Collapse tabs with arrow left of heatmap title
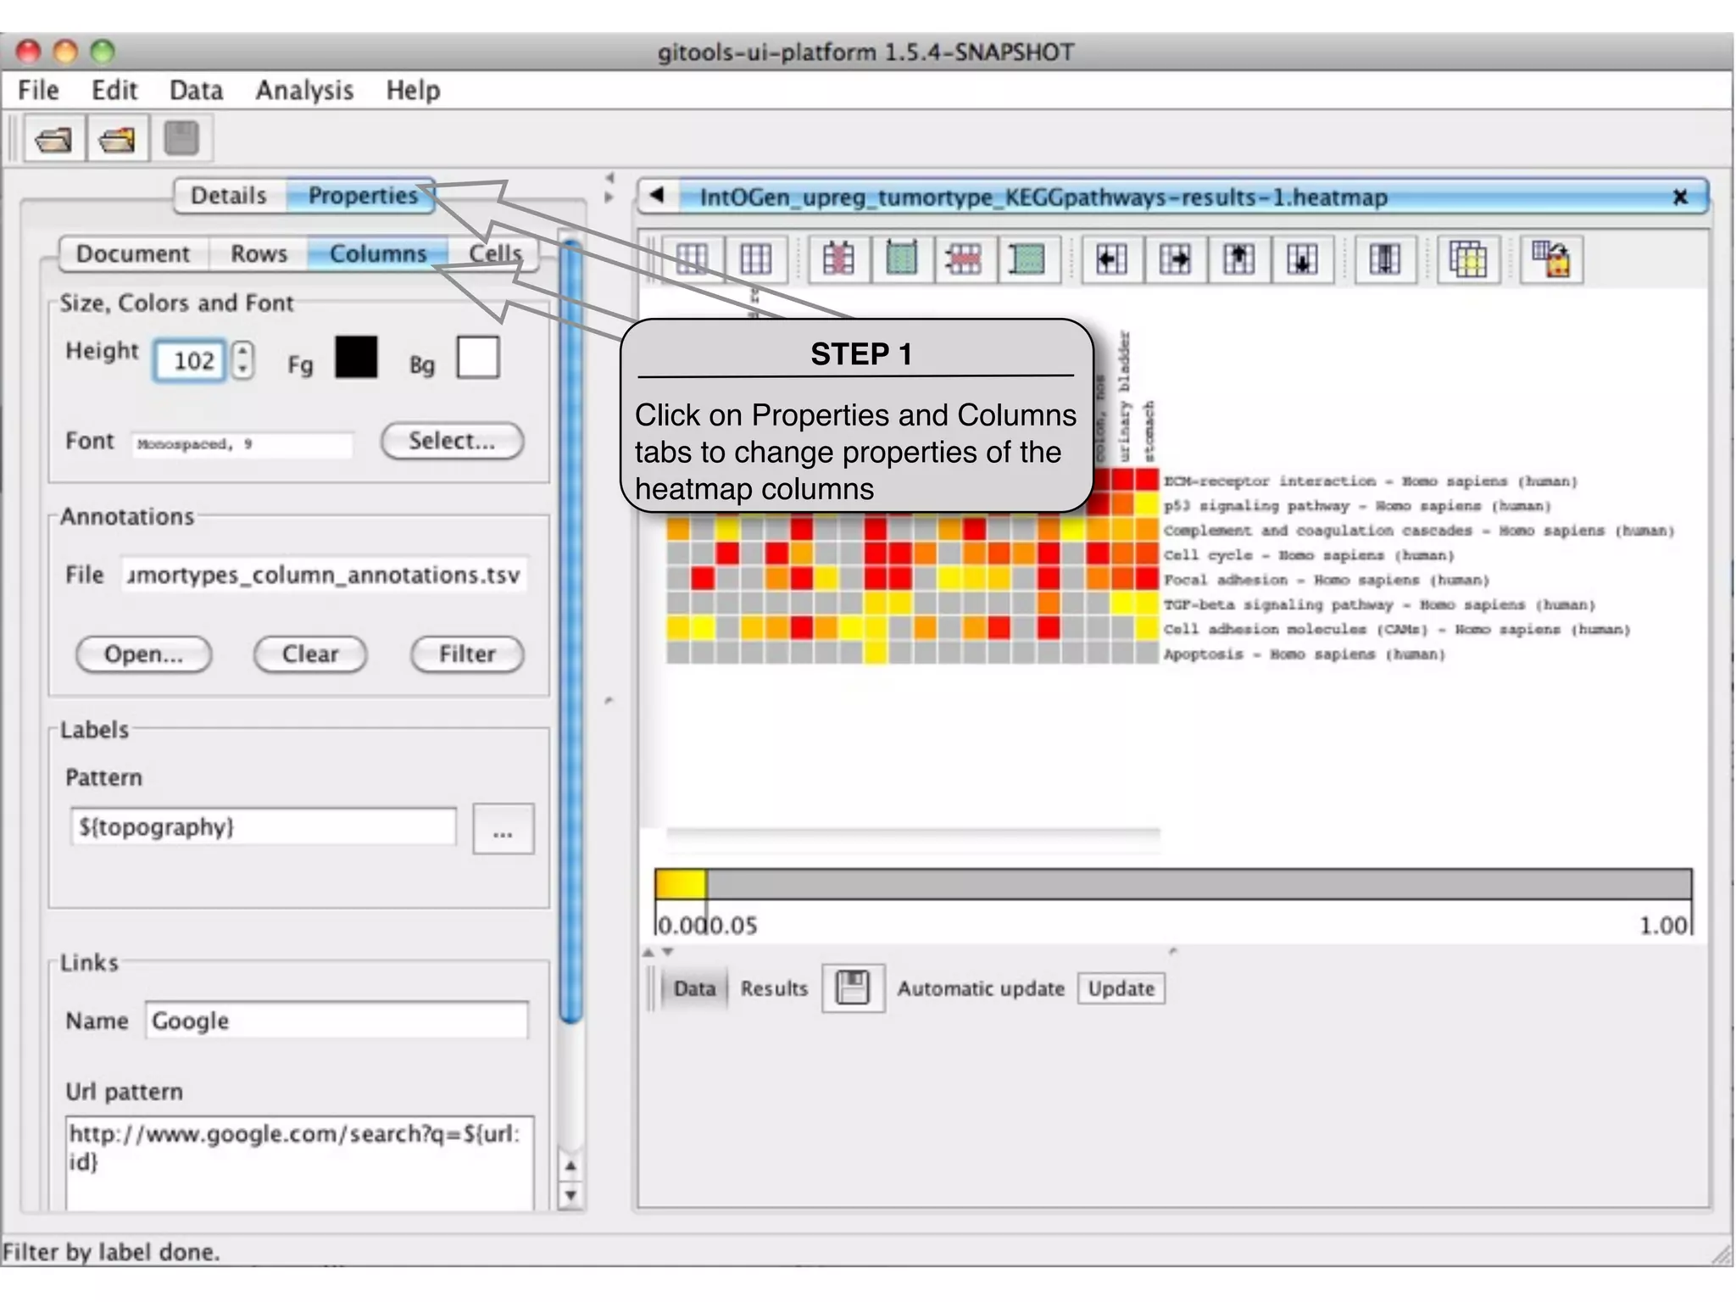This screenshot has height=1302, width=1736. point(656,197)
